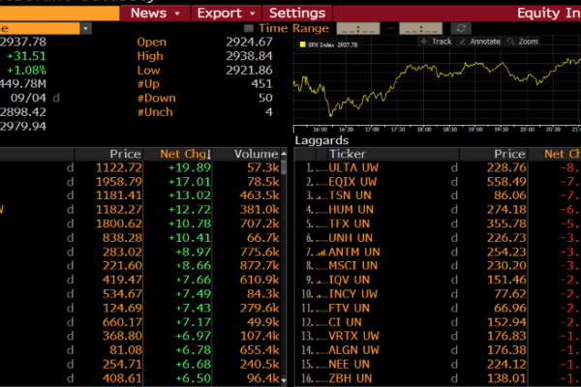Open MSCI UN ticker row

[352, 266]
